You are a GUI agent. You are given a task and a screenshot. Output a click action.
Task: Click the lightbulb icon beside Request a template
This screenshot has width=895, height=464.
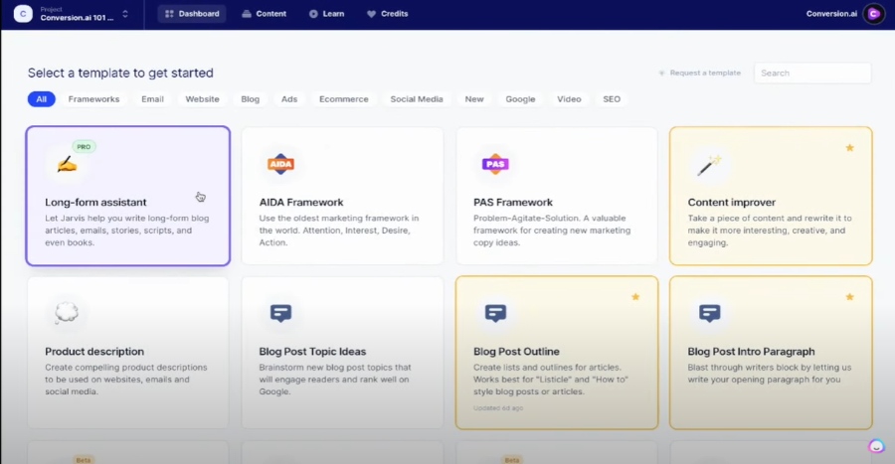pos(661,73)
